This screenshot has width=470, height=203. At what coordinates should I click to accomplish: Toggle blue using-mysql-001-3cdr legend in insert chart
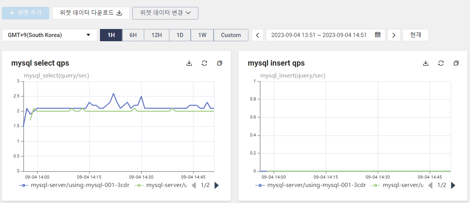pyautogui.click(x=311, y=185)
